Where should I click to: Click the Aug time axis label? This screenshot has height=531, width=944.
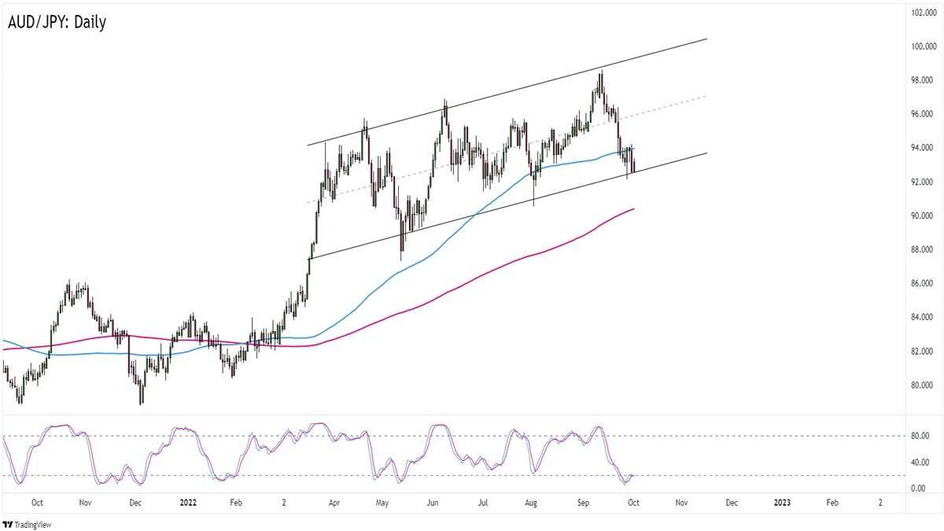tap(531, 503)
